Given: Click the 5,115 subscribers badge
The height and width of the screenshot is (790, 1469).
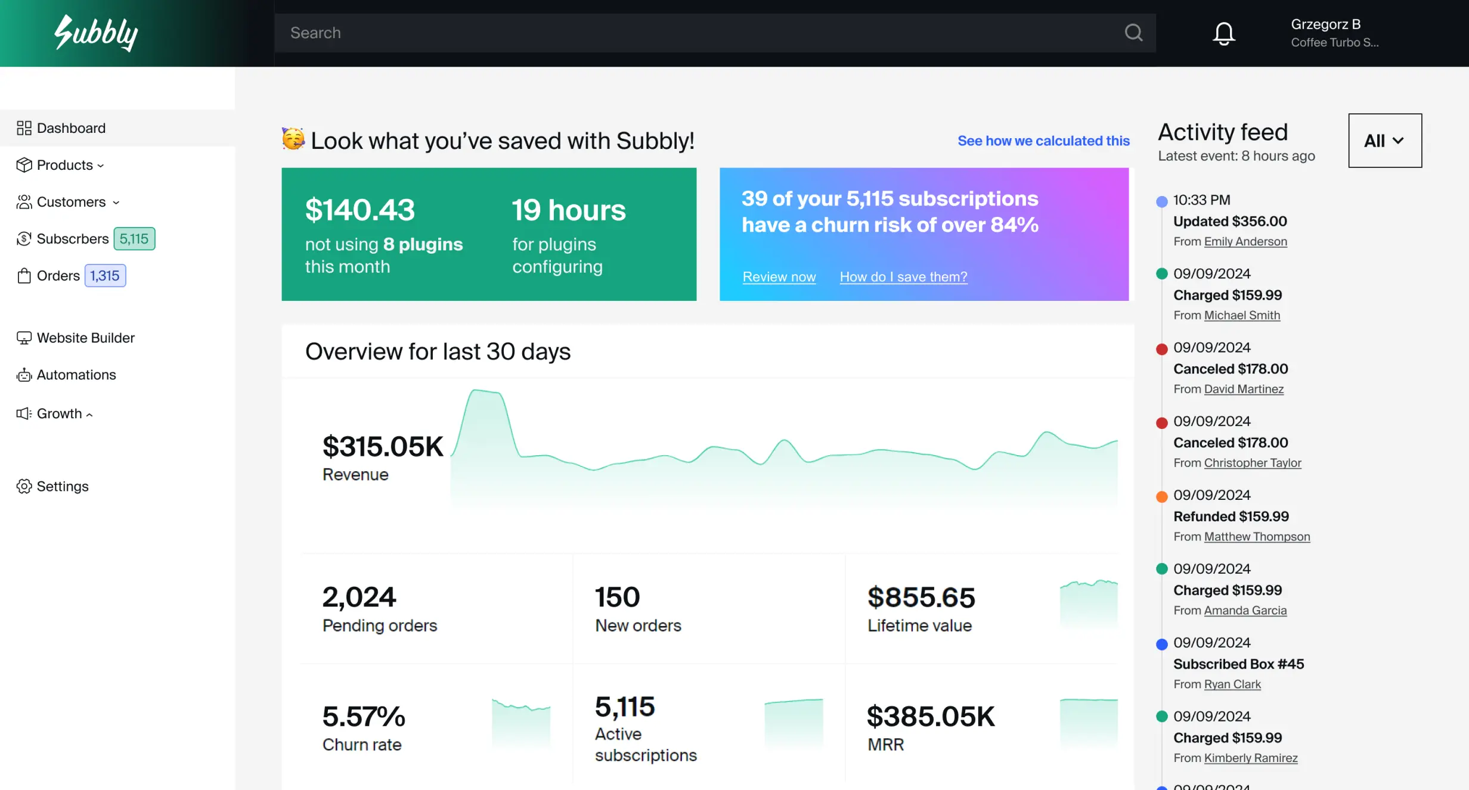Looking at the screenshot, I should click(x=134, y=239).
